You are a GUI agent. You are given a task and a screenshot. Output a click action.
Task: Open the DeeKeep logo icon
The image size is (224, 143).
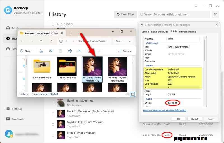pos(8,10)
